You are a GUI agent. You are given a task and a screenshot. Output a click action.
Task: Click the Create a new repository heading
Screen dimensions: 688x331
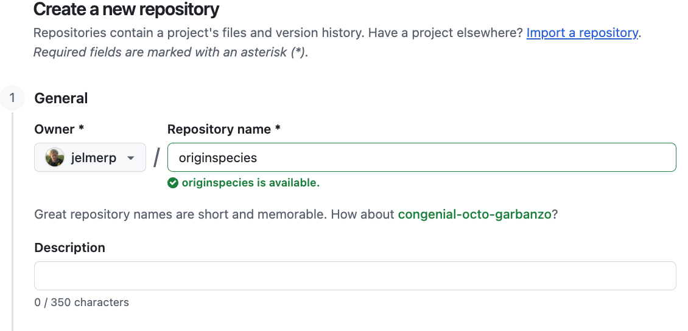(x=126, y=10)
